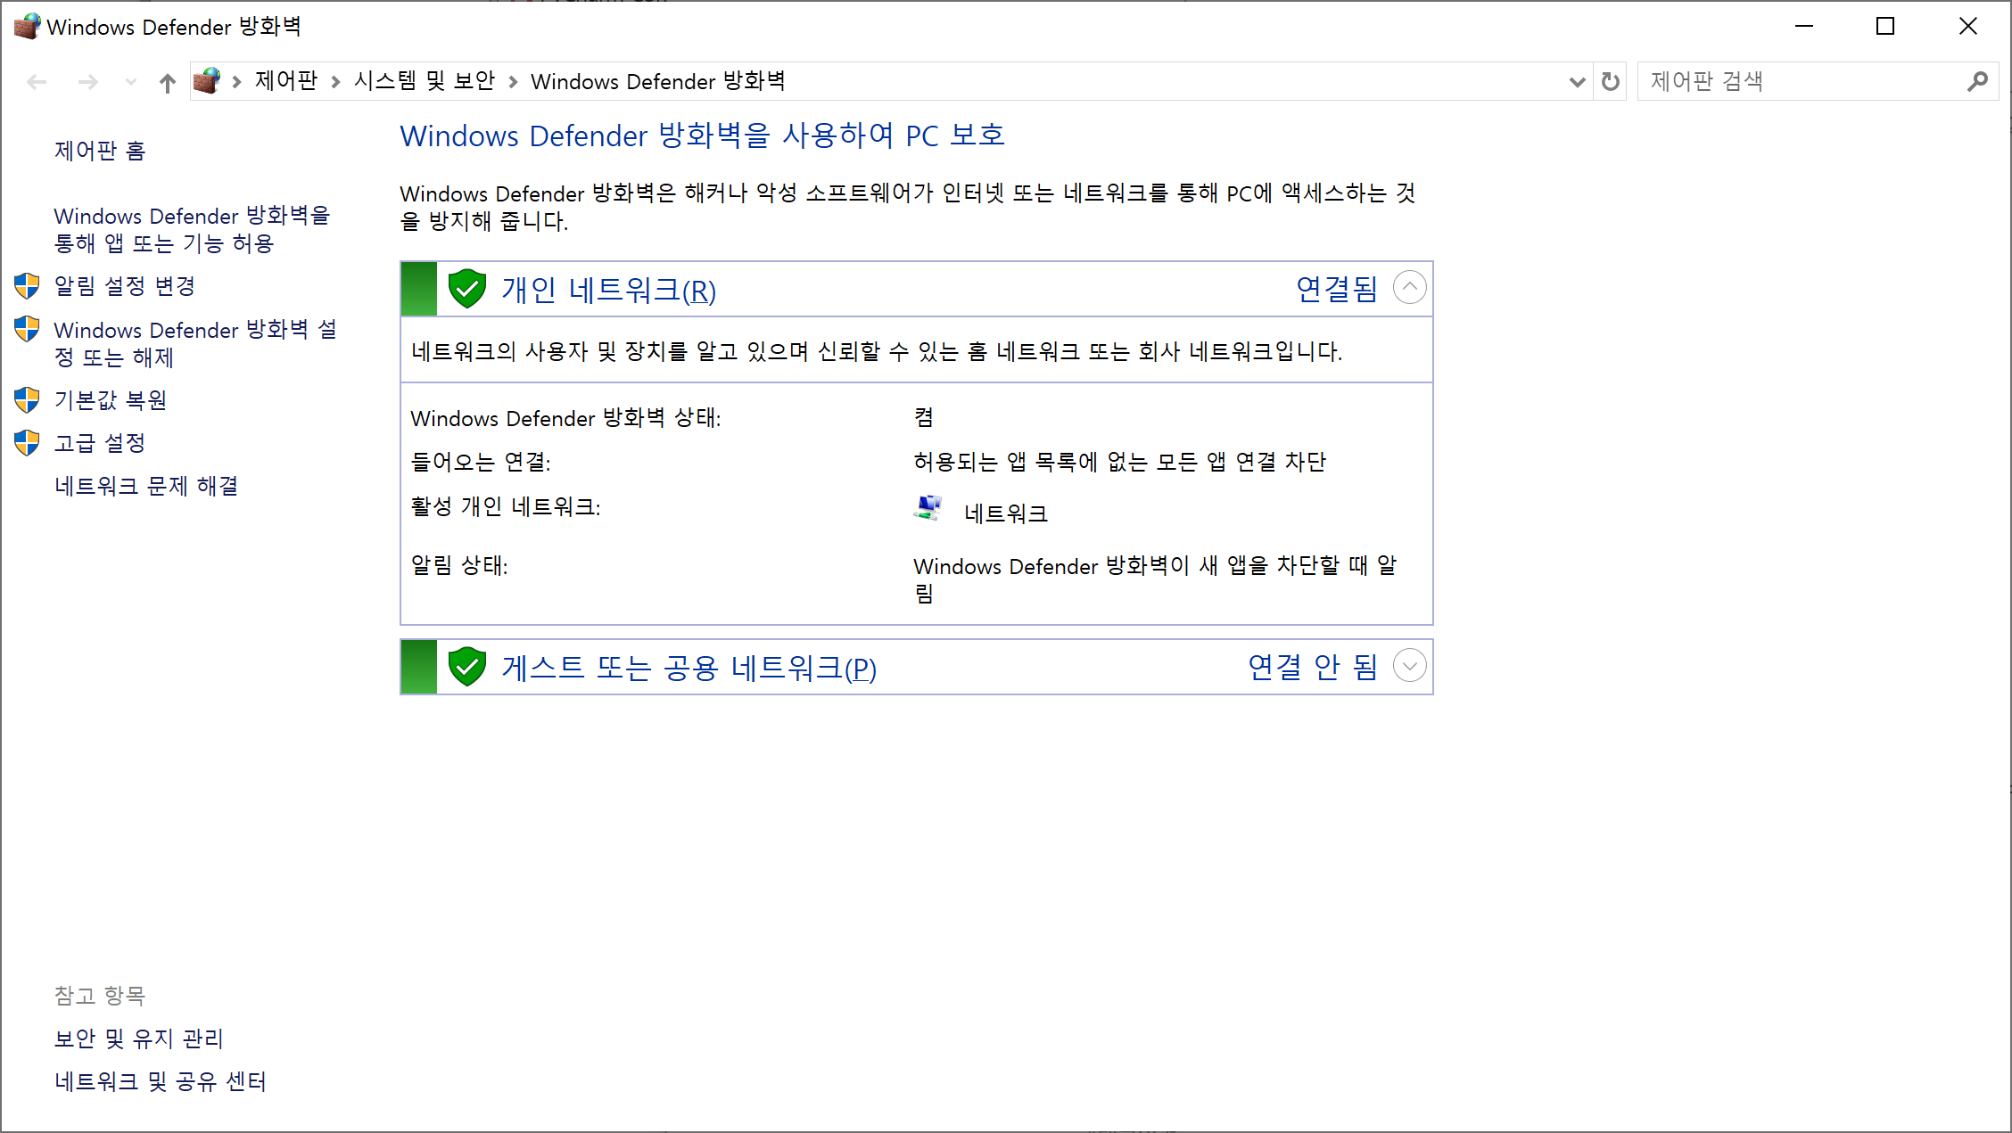This screenshot has height=1133, width=2012.
Task: Click the network computer icon beside 네트워크
Action: [x=928, y=508]
